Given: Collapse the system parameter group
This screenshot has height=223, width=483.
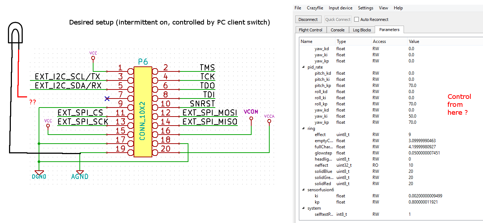Looking at the screenshot, I should coord(303,208).
